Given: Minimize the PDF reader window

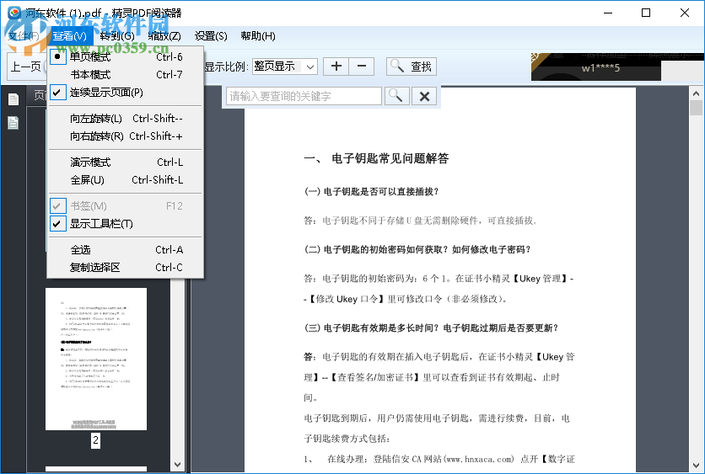Looking at the screenshot, I should click(608, 13).
